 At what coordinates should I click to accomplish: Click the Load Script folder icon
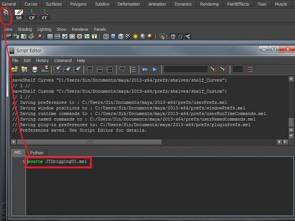(14, 69)
